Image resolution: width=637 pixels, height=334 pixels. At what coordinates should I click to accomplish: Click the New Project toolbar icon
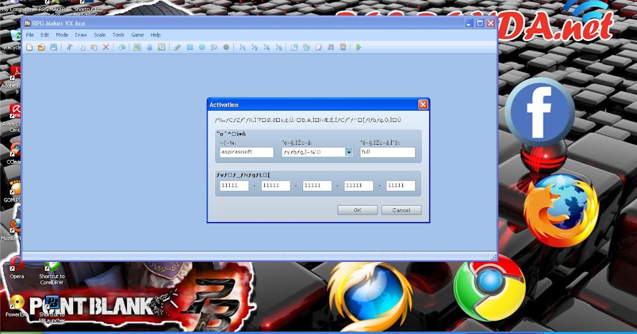30,47
